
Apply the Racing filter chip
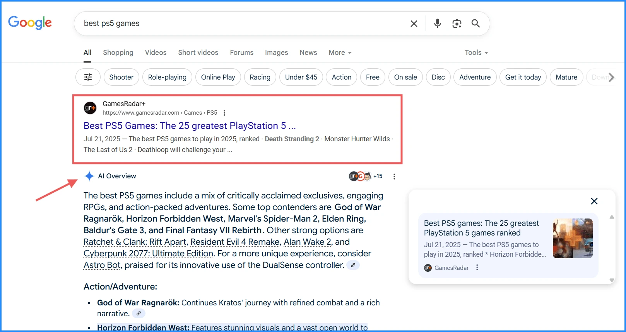(260, 77)
